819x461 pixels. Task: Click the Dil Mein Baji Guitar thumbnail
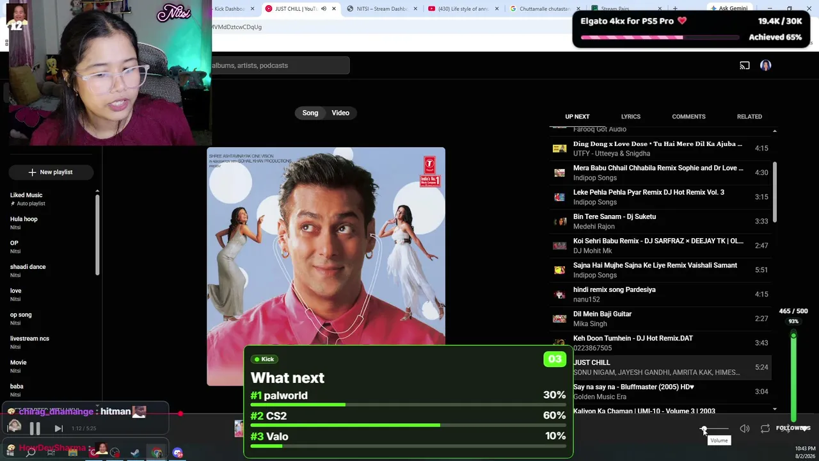click(560, 319)
